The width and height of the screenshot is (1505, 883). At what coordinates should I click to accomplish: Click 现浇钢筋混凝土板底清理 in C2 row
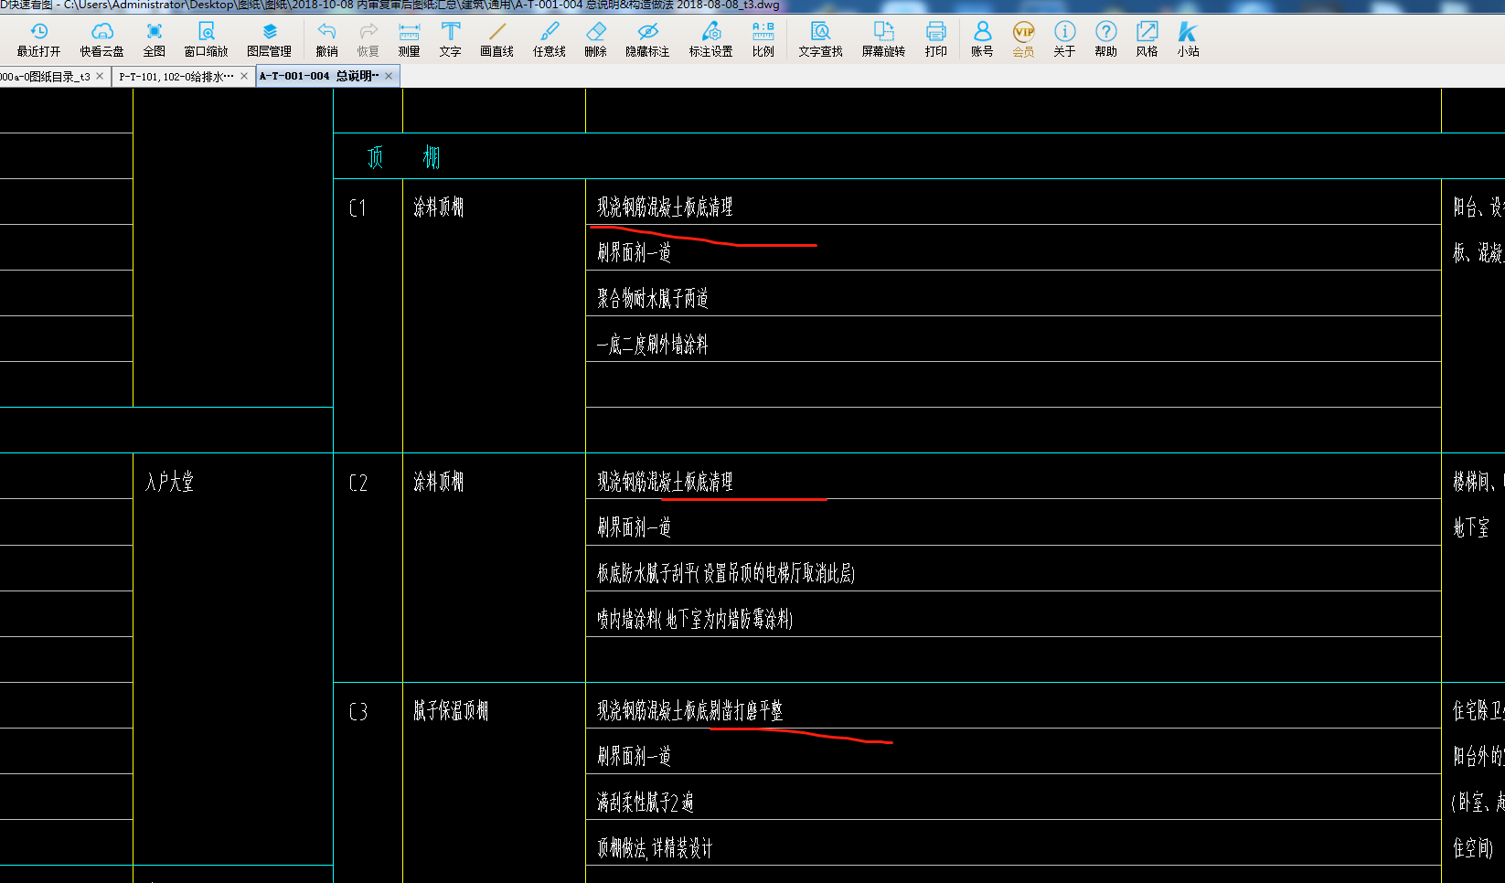(x=665, y=482)
